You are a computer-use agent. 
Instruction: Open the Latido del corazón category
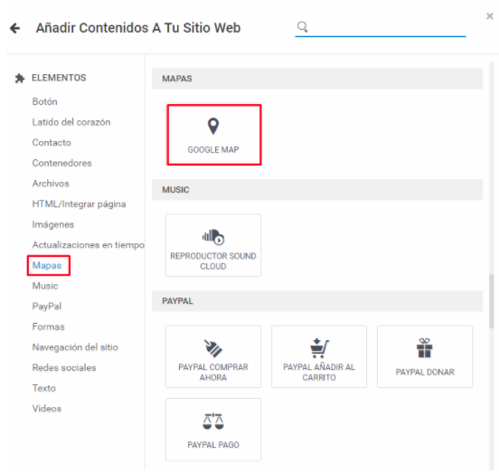[71, 122]
